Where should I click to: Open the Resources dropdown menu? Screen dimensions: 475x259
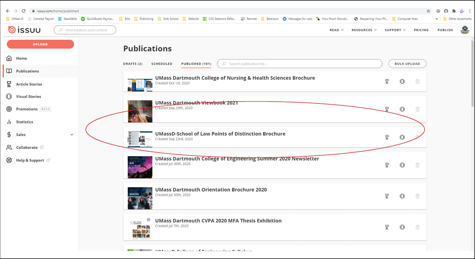click(x=364, y=30)
